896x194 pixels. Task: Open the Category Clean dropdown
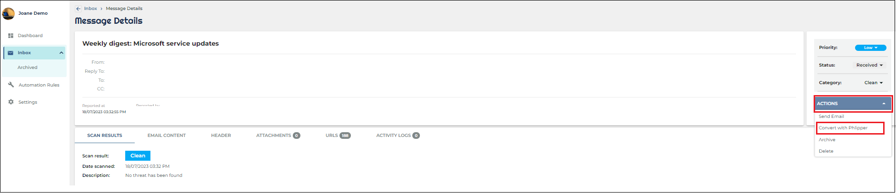[874, 83]
